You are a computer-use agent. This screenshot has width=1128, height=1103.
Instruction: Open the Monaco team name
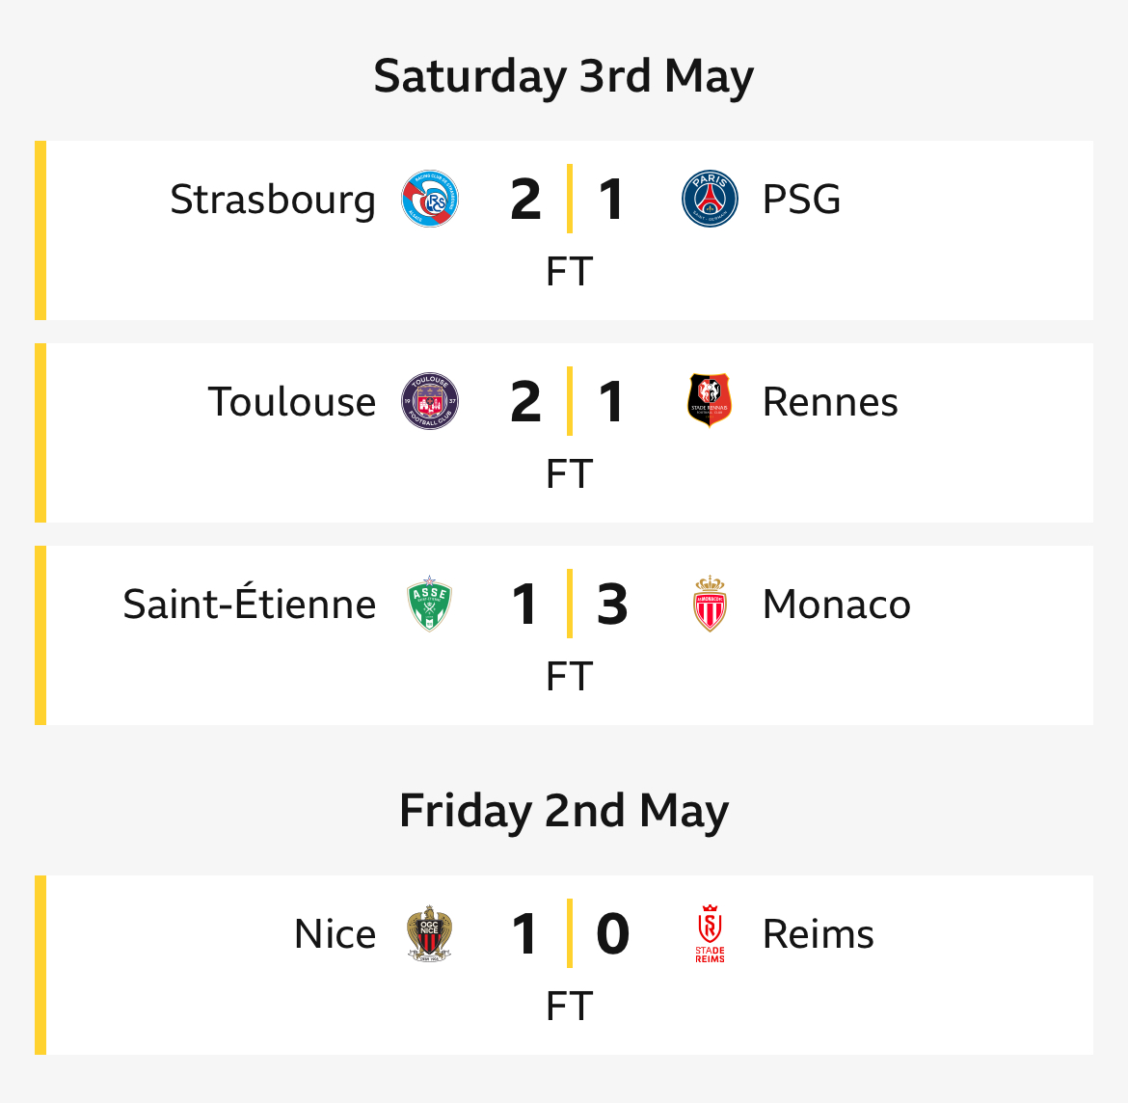837,605
